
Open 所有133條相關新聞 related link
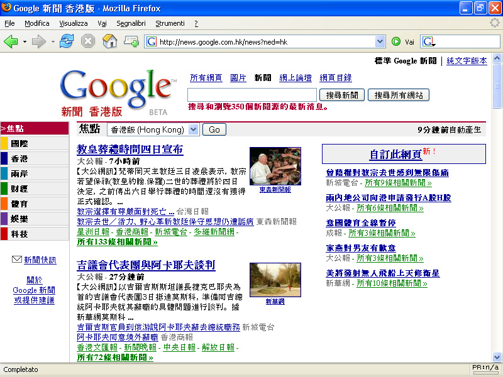coord(117,242)
